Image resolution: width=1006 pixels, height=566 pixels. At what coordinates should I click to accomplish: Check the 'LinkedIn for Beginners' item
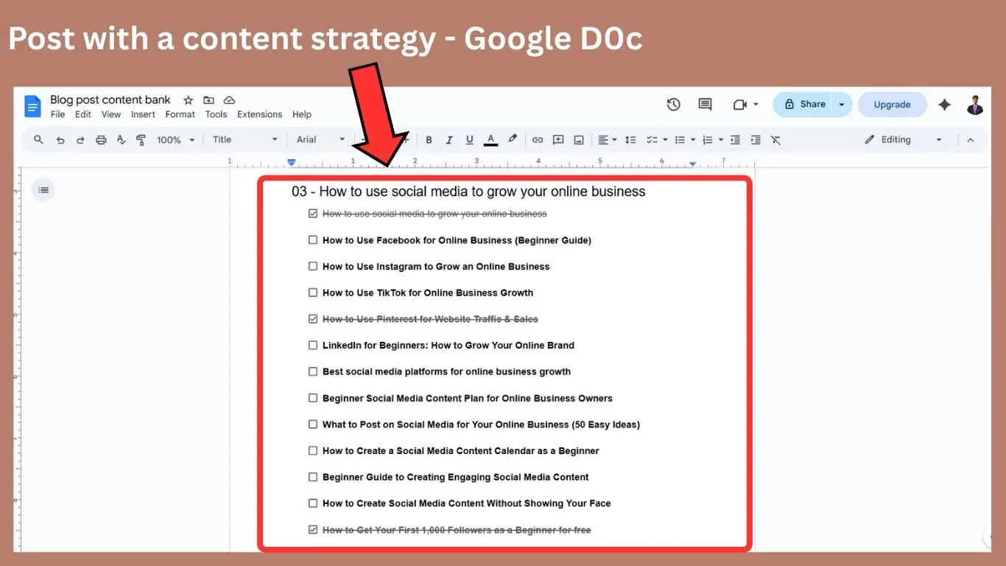point(313,345)
